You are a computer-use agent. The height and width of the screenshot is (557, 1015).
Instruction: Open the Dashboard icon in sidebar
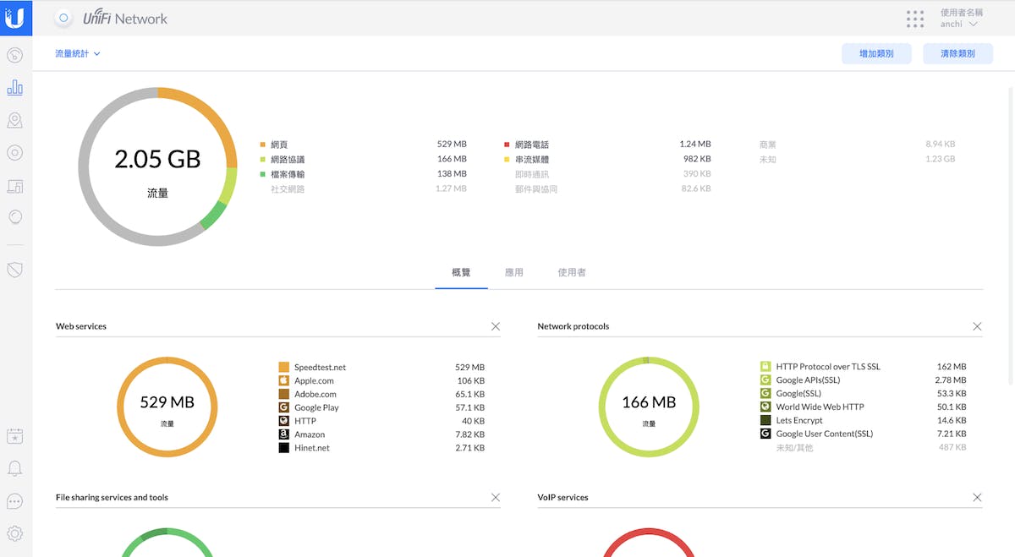coord(14,56)
